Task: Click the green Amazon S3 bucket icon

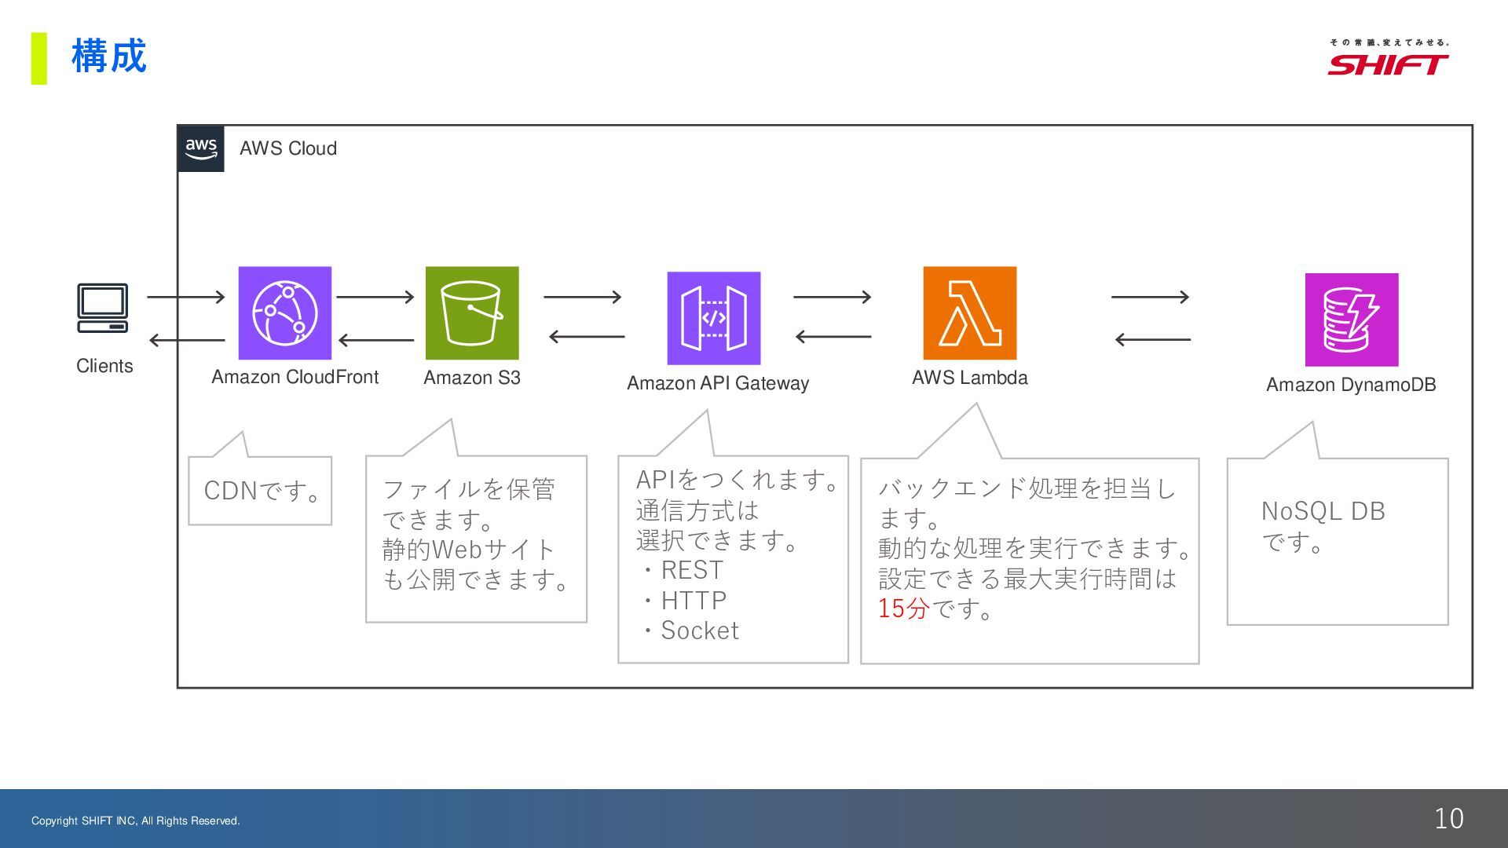Action: (471, 313)
